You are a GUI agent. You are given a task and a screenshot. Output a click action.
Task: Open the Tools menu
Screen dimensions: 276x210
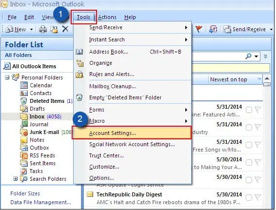click(x=83, y=17)
